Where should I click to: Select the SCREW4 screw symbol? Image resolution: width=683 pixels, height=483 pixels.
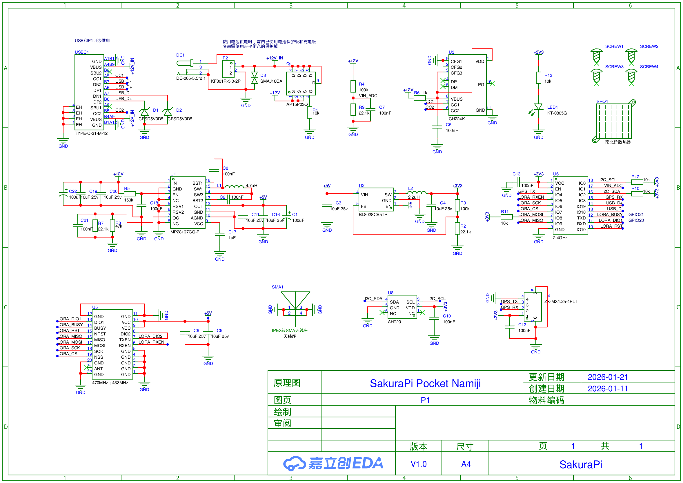[x=631, y=77]
